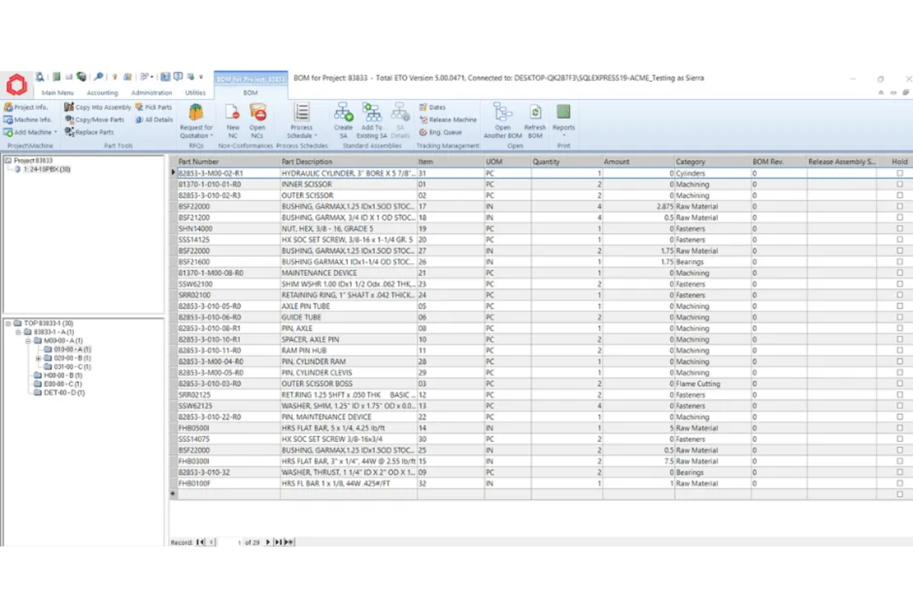Select Open Another BOM
Screen dimensions: 913x608
coord(502,121)
